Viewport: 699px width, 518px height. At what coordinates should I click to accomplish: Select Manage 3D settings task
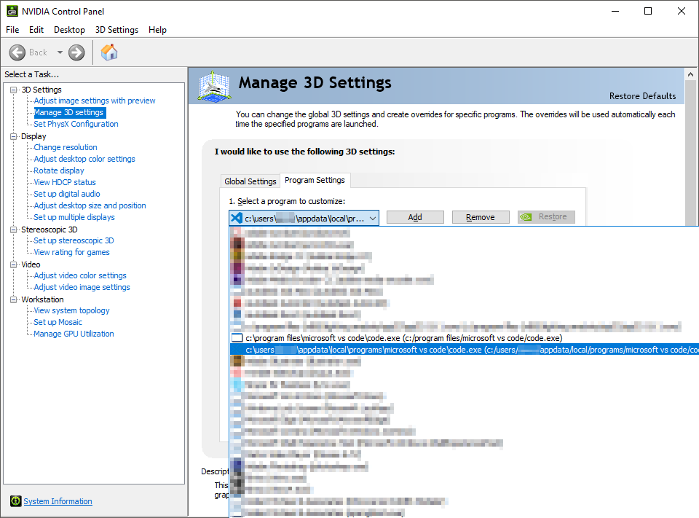pyautogui.click(x=68, y=112)
